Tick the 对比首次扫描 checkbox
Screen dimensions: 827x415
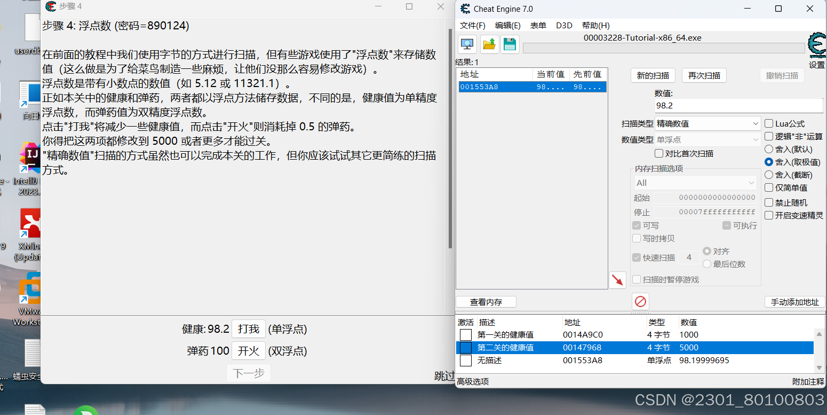coord(659,153)
